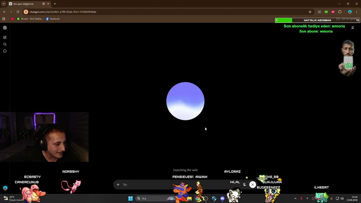Open the green extension icon in the toolbar
Screen dimensions: 361x203
(326, 12)
